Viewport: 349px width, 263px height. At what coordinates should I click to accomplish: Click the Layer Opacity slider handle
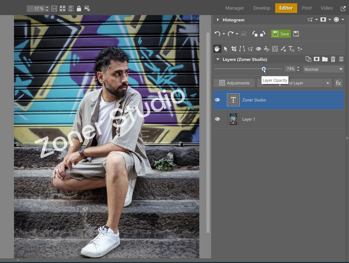pyautogui.click(x=263, y=69)
